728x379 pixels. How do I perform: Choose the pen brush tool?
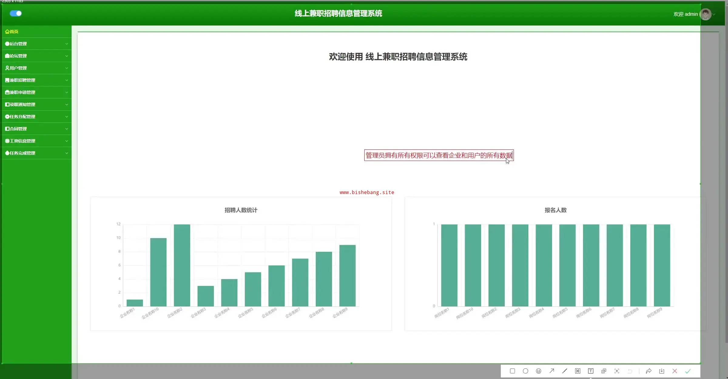point(565,371)
